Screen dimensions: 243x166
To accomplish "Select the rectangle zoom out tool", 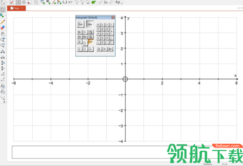I will [3, 92].
